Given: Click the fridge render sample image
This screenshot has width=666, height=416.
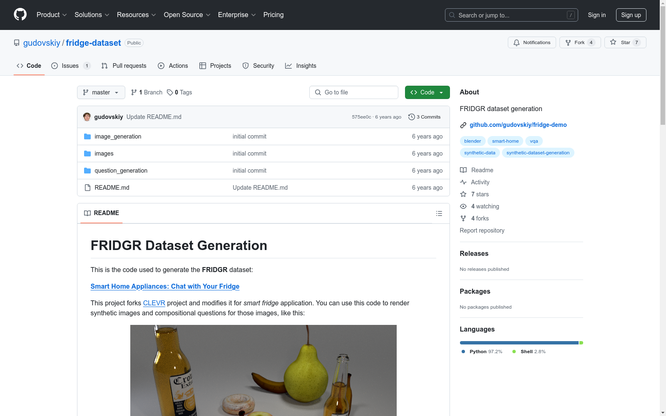Looking at the screenshot, I should (x=263, y=370).
